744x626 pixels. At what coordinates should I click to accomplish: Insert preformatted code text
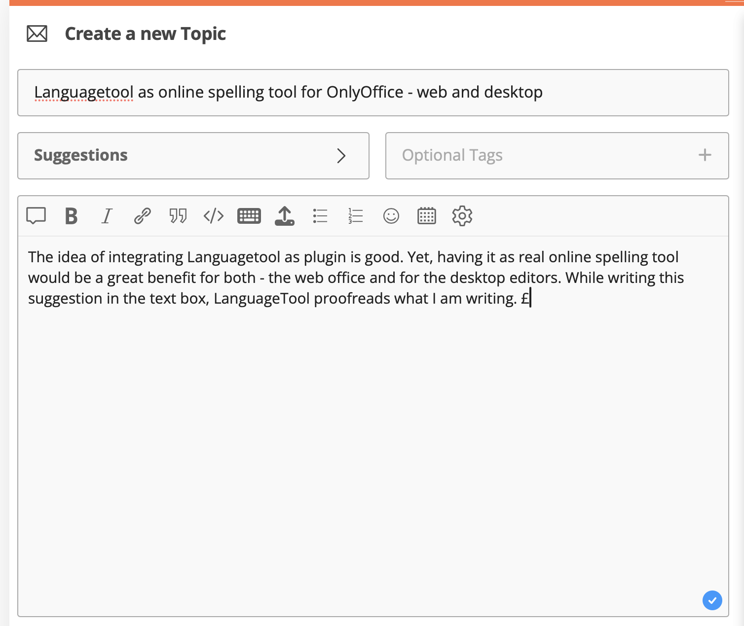click(214, 216)
